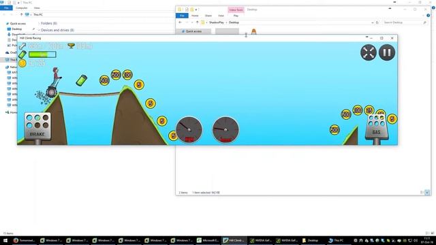436x245 pixels.
Task: Click the This PC address bar
Action: coord(100,14)
